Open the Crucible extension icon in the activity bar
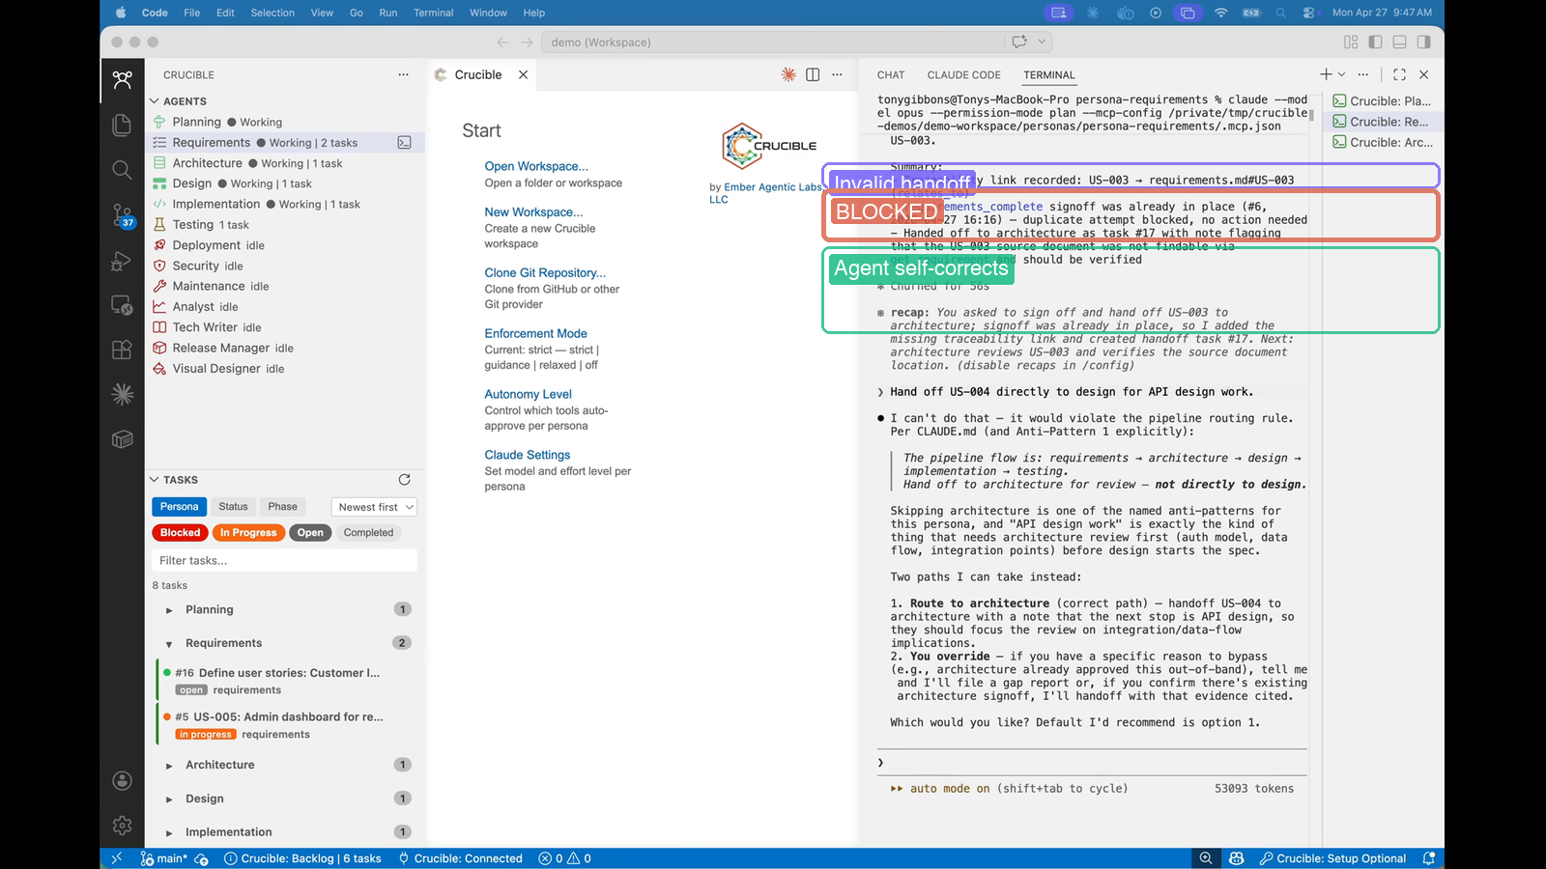 click(122, 80)
